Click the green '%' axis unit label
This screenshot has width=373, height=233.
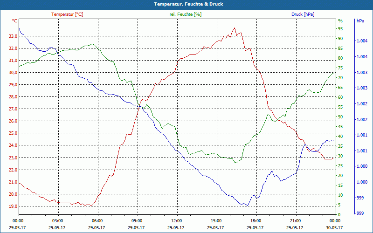pyautogui.click(x=341, y=21)
